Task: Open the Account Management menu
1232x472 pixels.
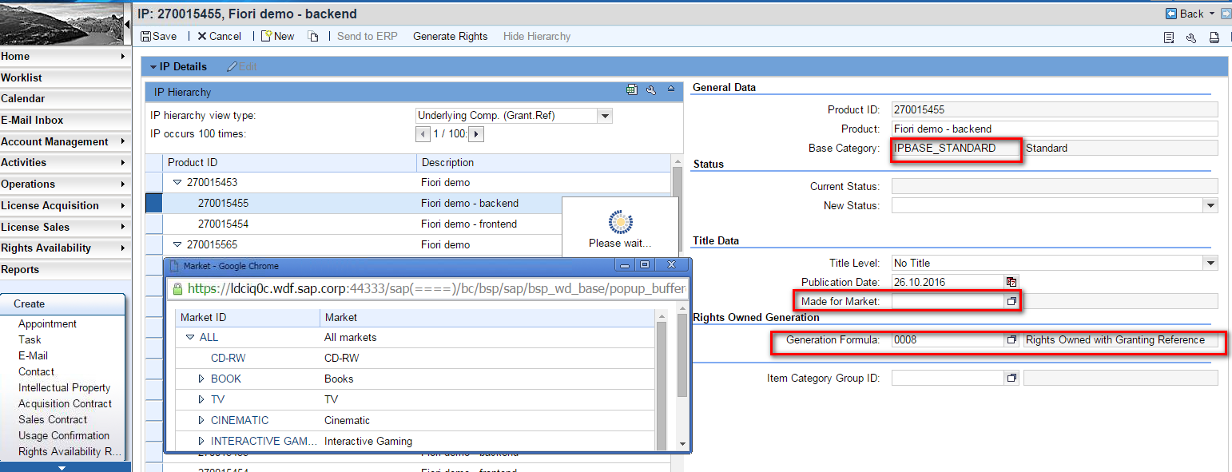Action: [66, 141]
